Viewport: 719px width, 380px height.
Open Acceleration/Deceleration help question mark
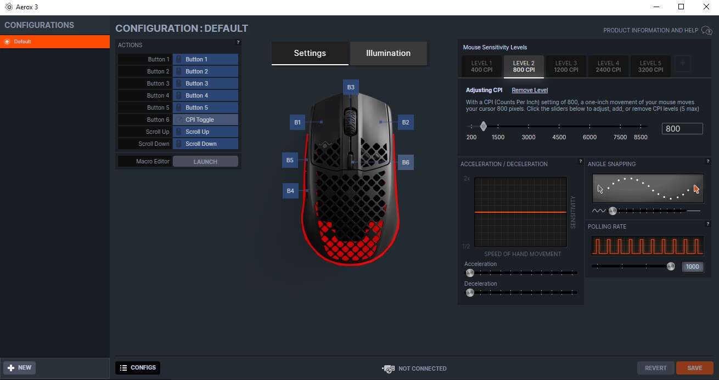580,161
